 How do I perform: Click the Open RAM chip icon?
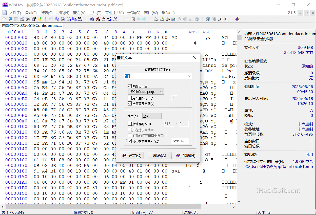pos(167,19)
